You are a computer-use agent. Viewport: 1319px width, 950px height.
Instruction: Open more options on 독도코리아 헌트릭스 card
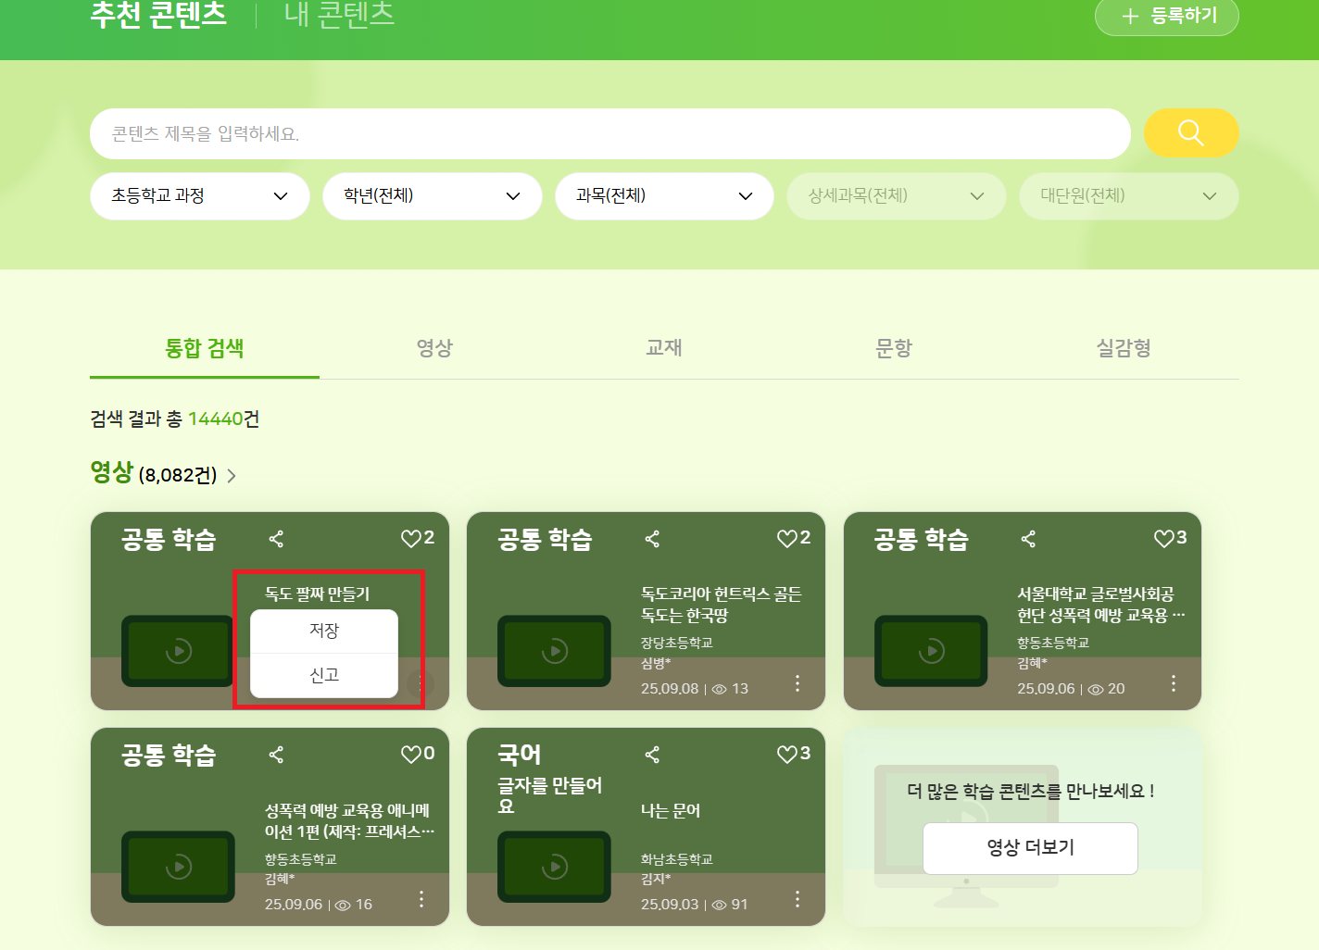coord(798,683)
